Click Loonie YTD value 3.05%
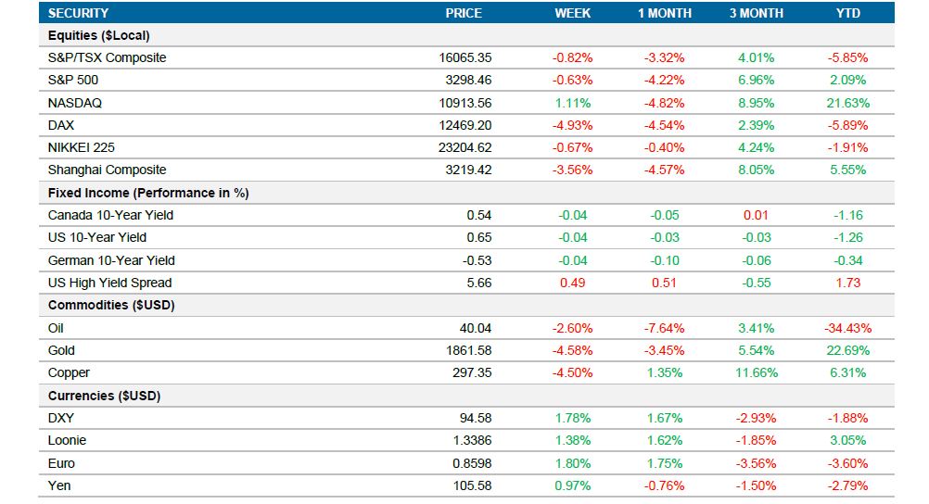This screenshot has height=504, width=929. click(x=847, y=441)
